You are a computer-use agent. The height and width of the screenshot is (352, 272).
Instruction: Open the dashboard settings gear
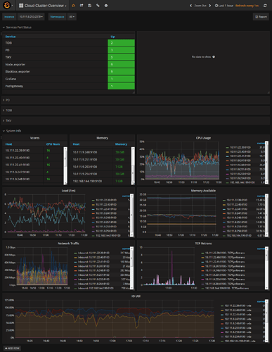pyautogui.click(x=106, y=6)
